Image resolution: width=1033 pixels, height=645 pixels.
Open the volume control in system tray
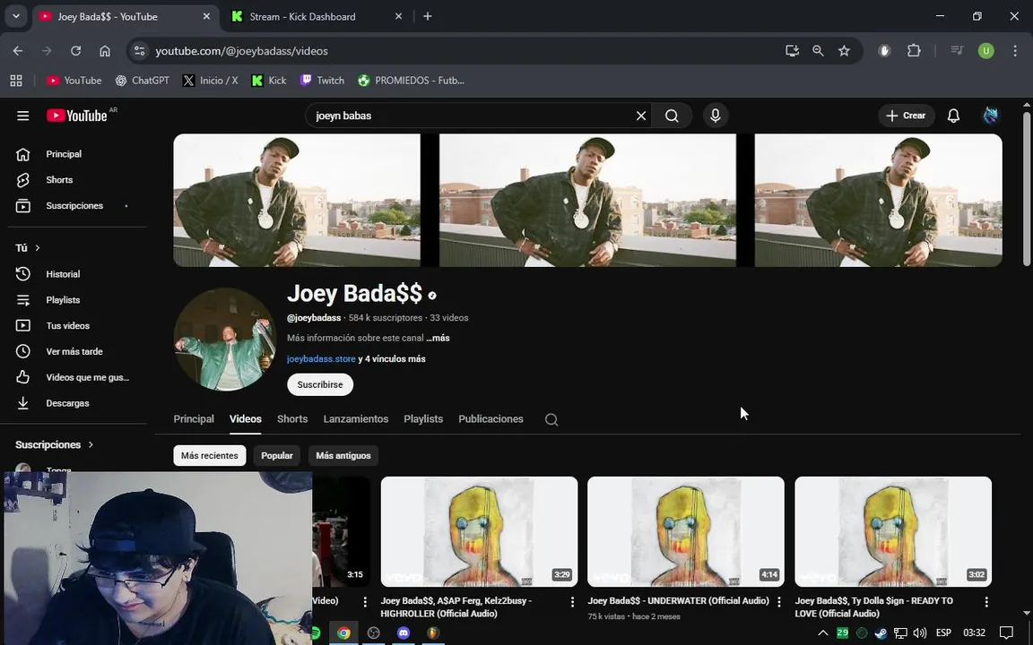coord(920,633)
